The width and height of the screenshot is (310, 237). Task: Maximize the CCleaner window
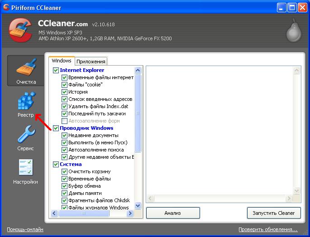click(291, 7)
